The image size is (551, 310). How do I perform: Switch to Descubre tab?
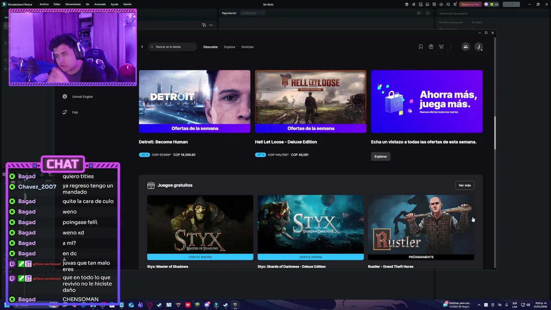tap(210, 47)
